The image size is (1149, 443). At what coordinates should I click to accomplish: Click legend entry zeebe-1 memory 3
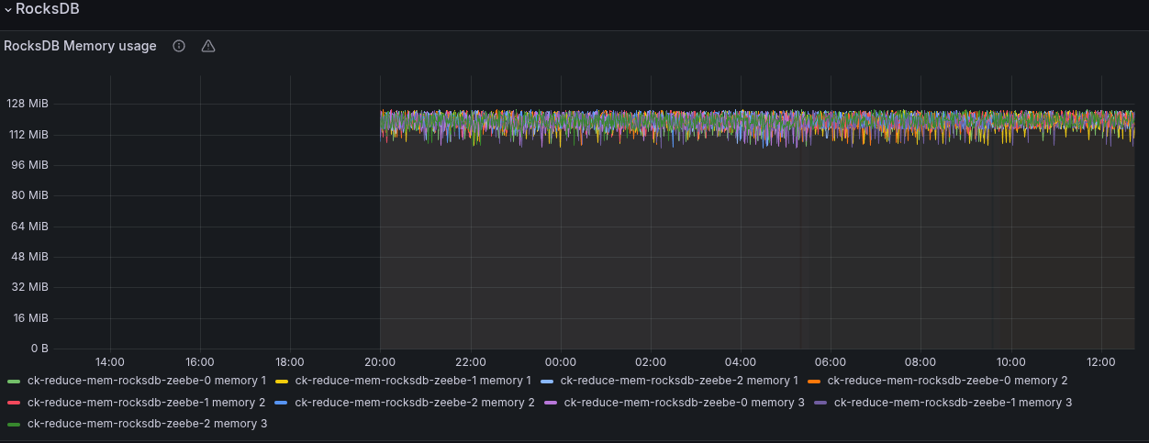[x=953, y=402]
